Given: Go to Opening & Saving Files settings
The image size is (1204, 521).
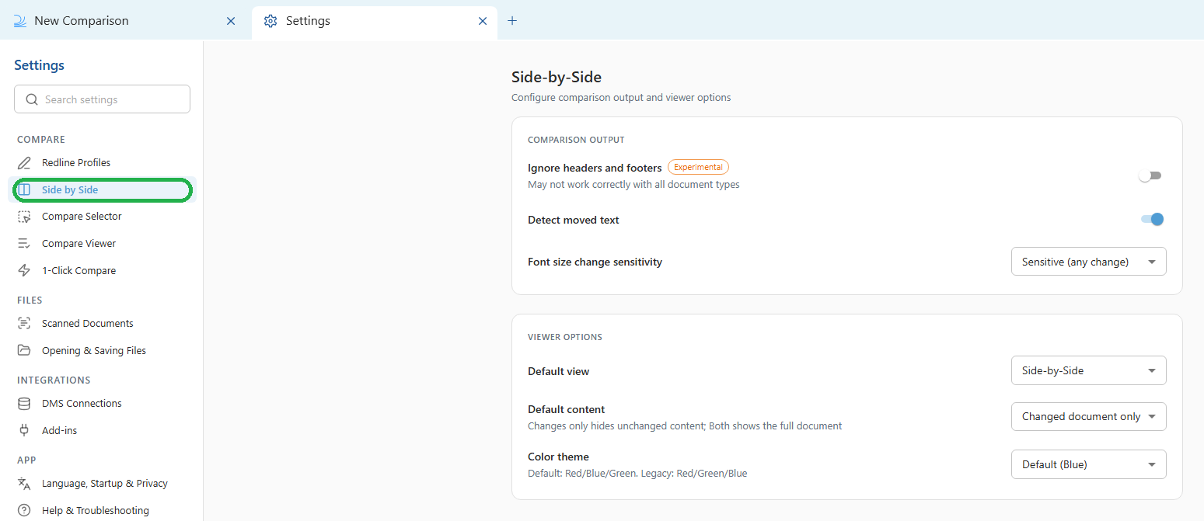Looking at the screenshot, I should 103,351.
